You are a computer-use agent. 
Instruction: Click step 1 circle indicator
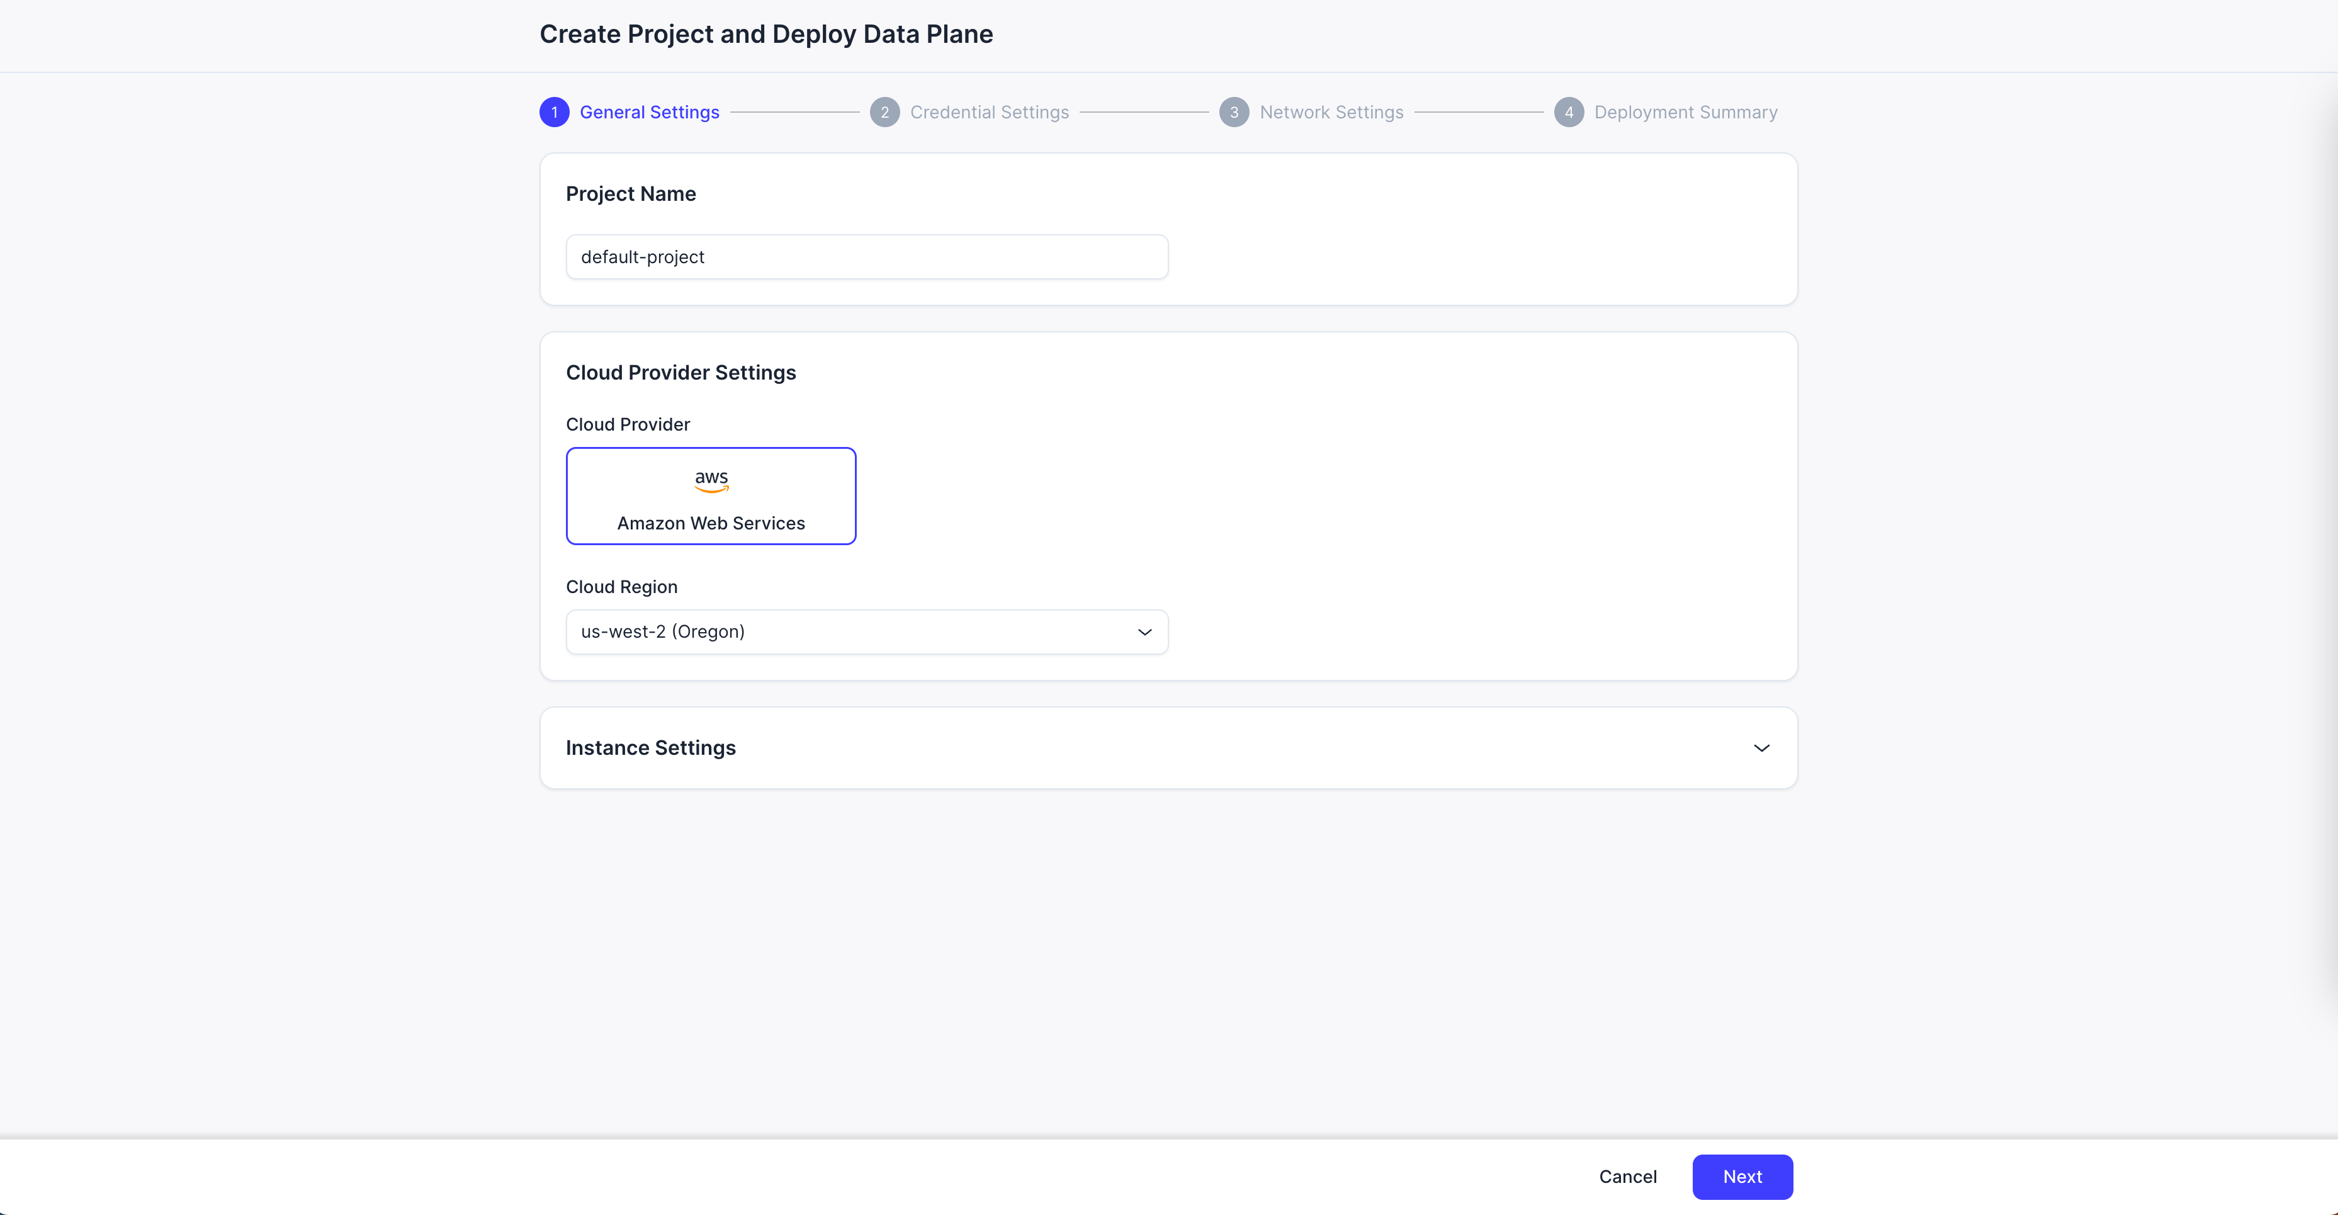pos(555,113)
